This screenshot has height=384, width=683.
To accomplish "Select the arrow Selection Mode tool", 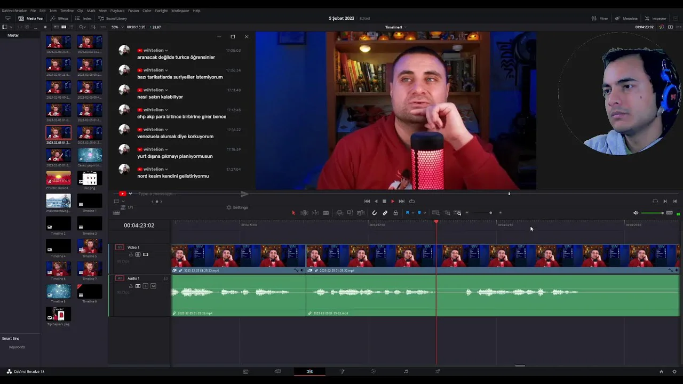I will click(293, 213).
